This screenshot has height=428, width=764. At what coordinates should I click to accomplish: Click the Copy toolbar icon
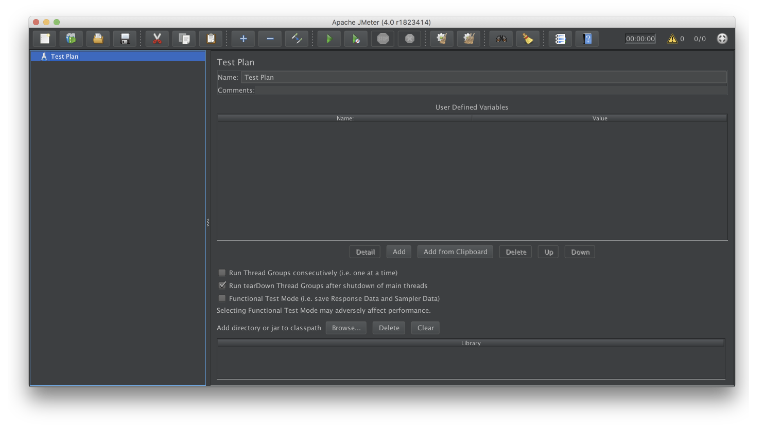[x=184, y=39]
